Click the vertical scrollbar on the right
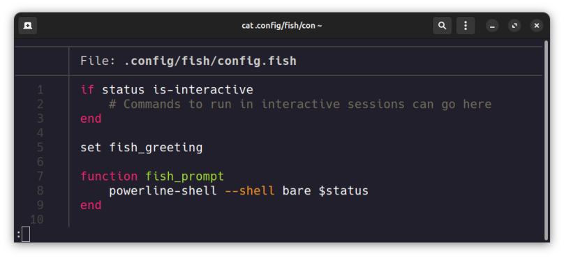Viewport: 564px width, 258px height. pos(547,140)
